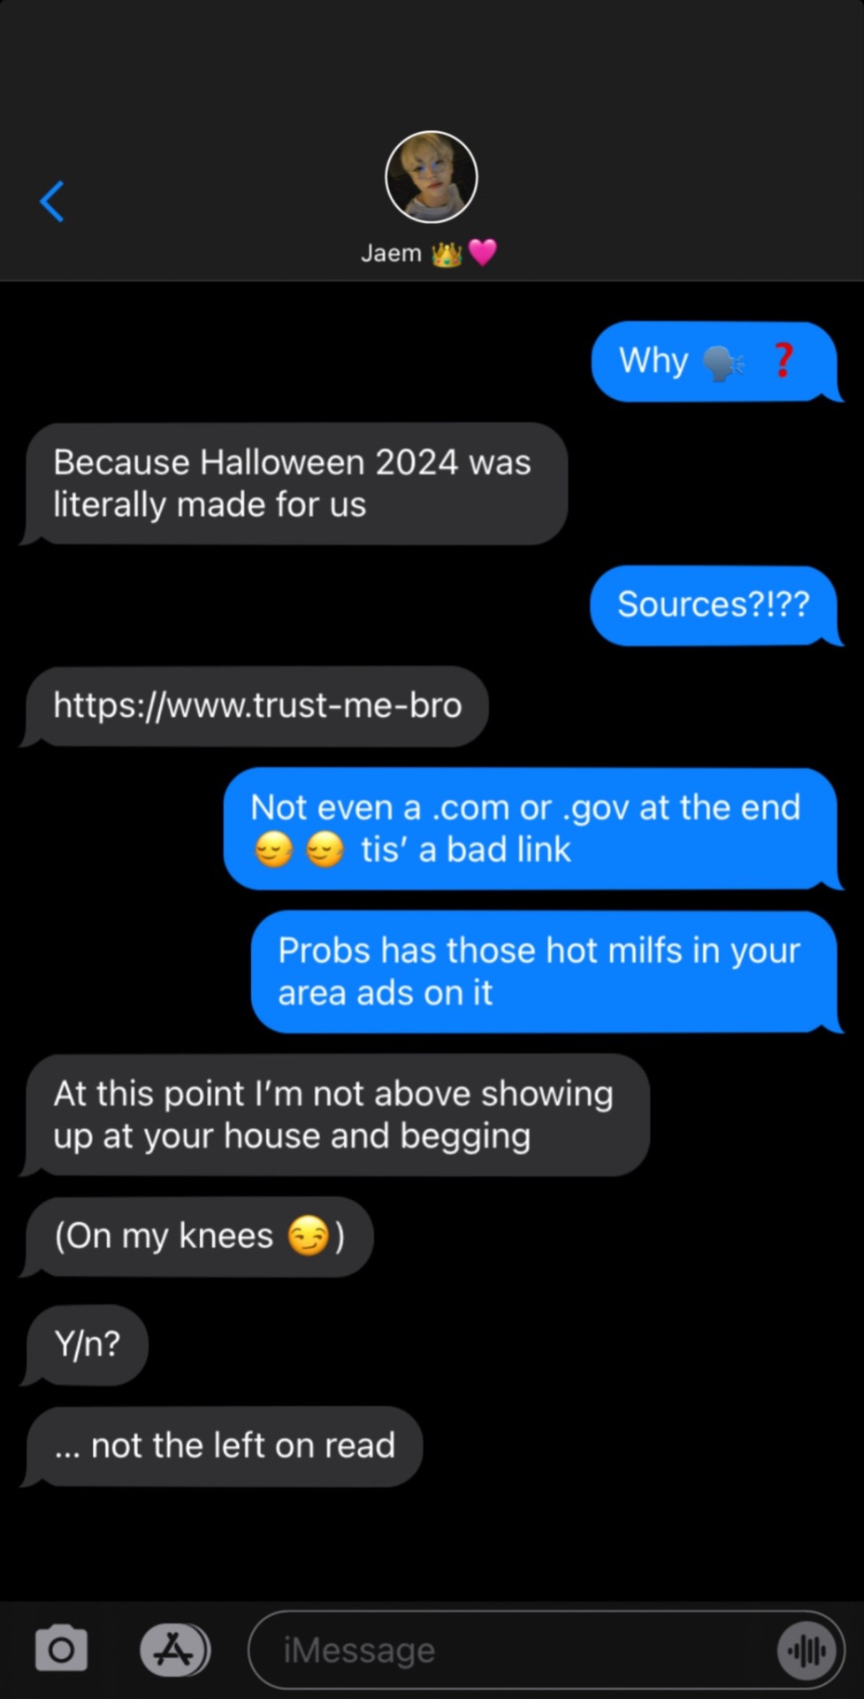Select the "Sources?!??" message bubble
Screen dimensions: 864x1699
pyautogui.click(x=714, y=605)
